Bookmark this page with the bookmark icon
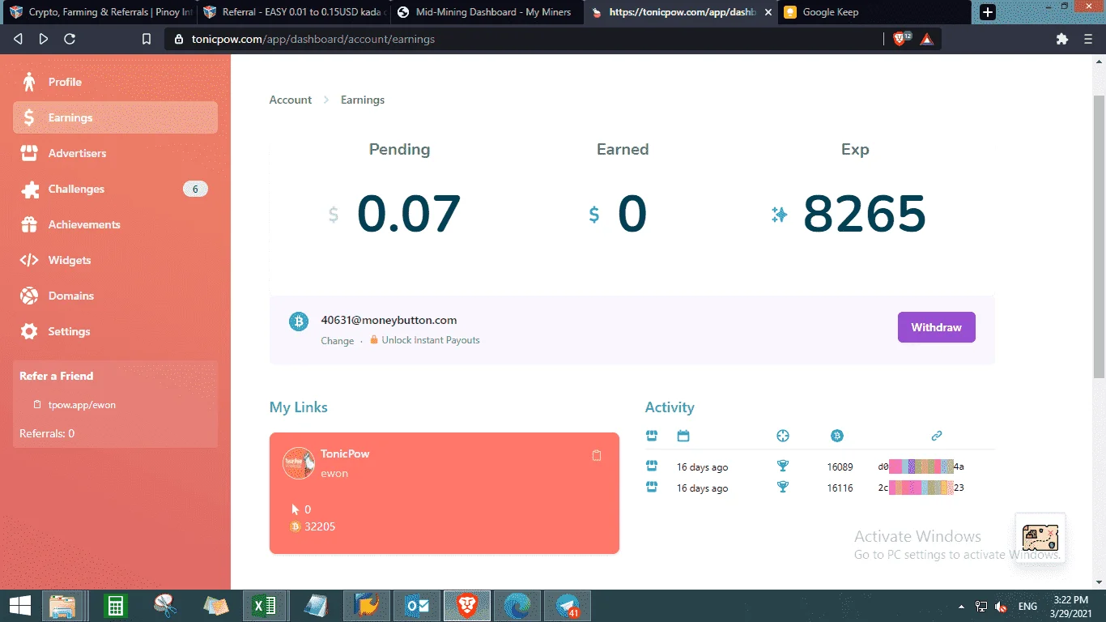The image size is (1106, 622). point(147,39)
